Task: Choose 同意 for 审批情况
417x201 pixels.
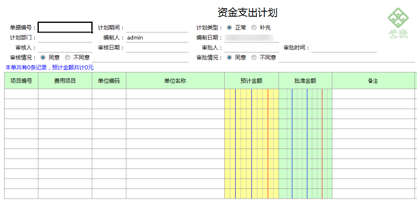Action: pos(229,57)
